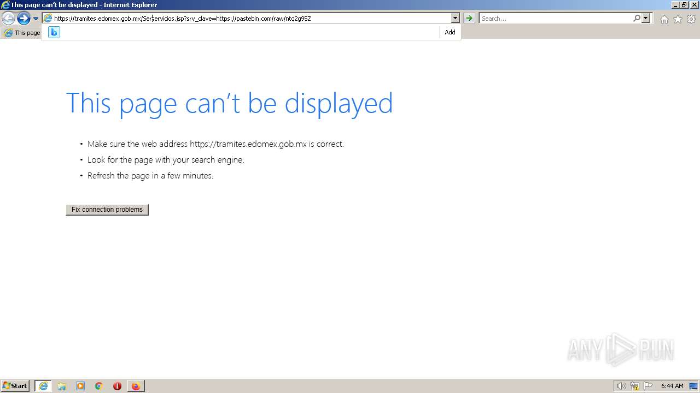Click the Action Center flag tray icon
Viewport: 700px width, 393px height.
[648, 386]
